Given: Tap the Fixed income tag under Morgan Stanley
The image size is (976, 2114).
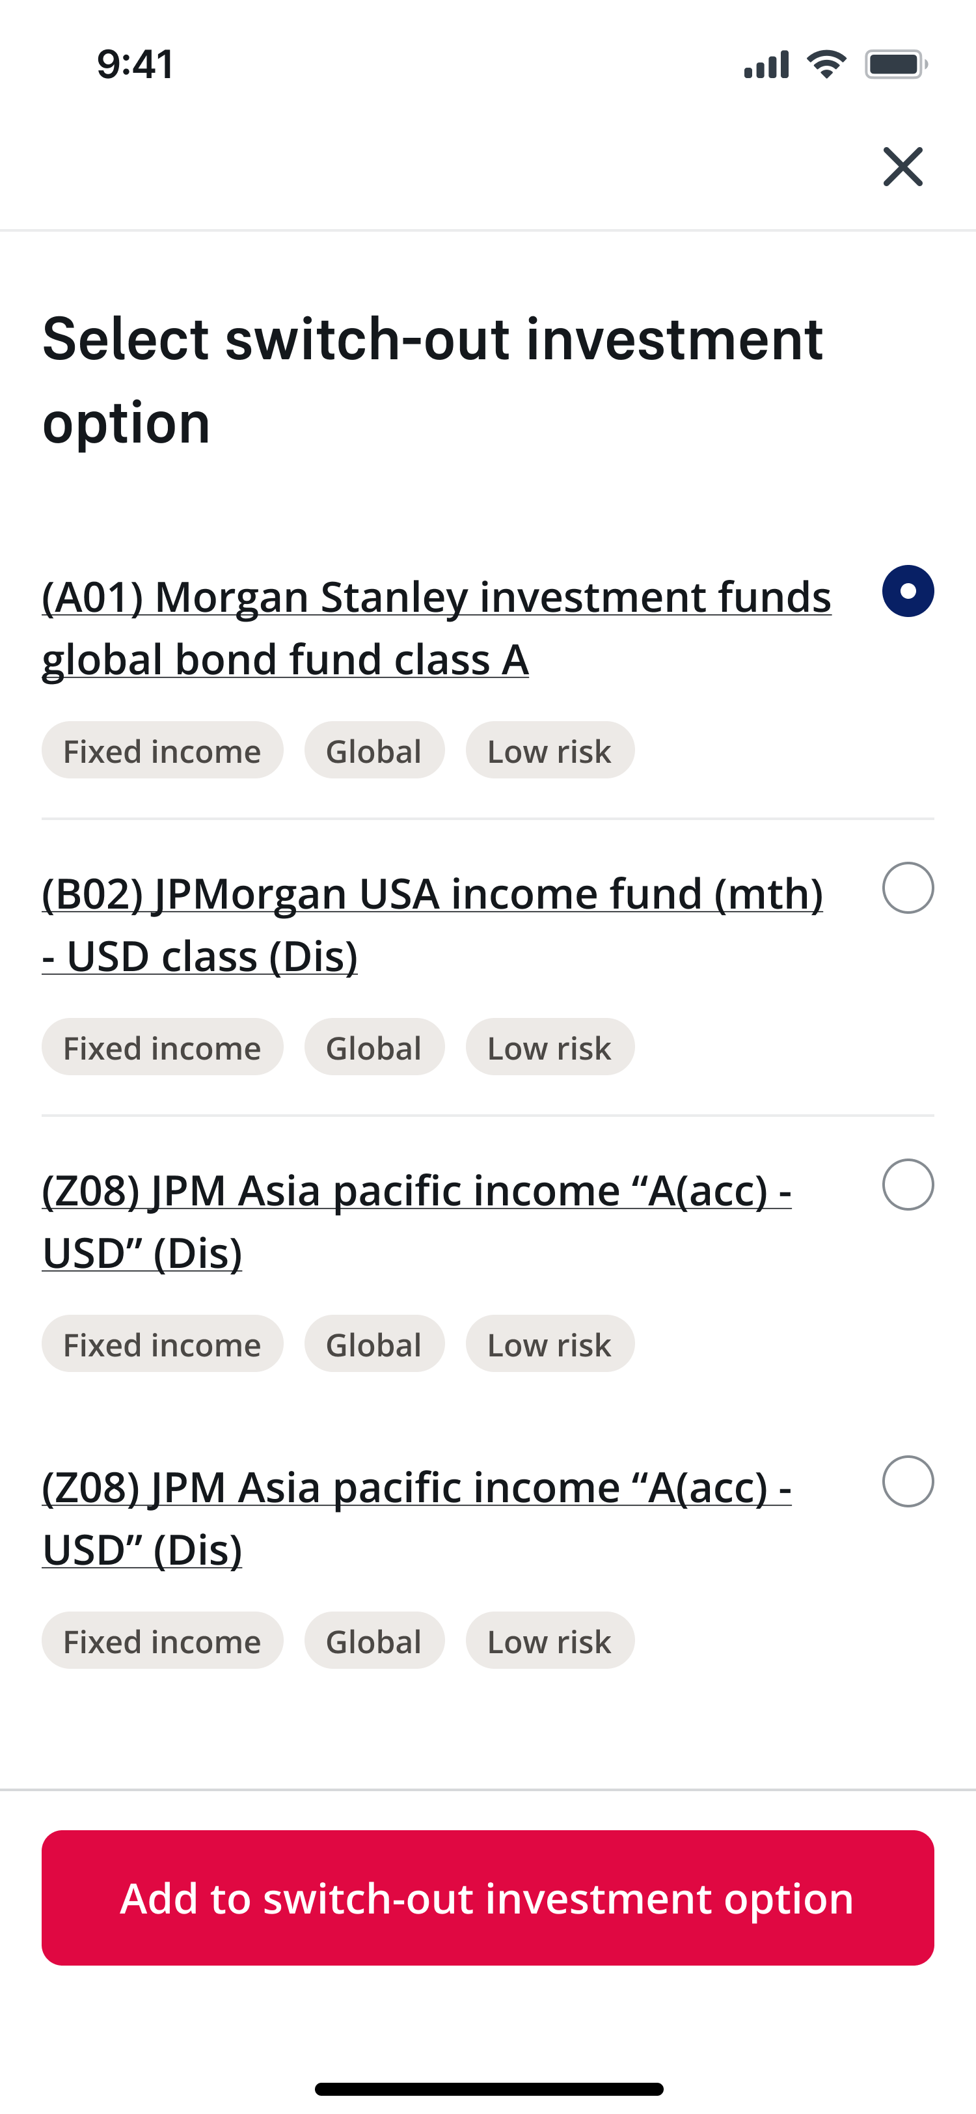Looking at the screenshot, I should [163, 751].
